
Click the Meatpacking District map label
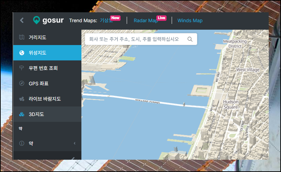tap(235, 44)
